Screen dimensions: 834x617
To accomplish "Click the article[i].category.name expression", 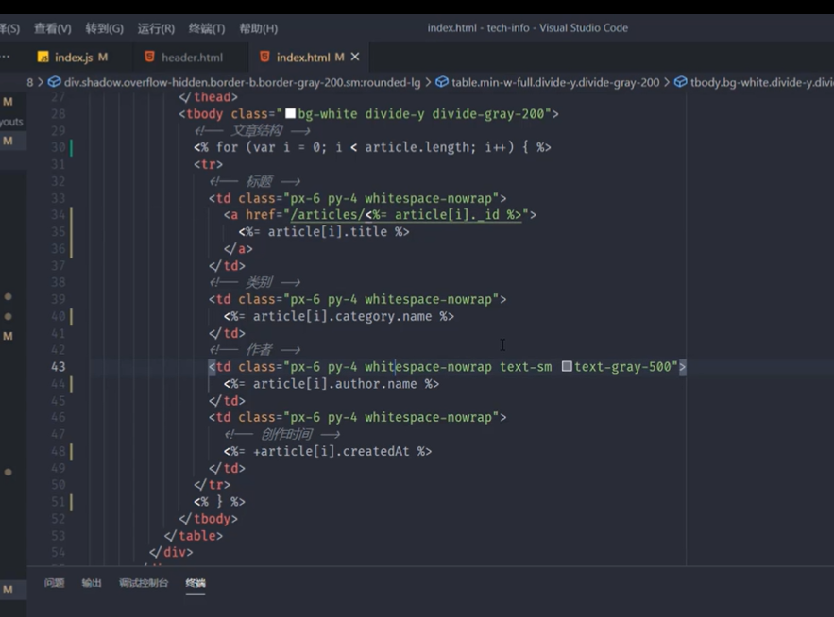I will pos(339,316).
